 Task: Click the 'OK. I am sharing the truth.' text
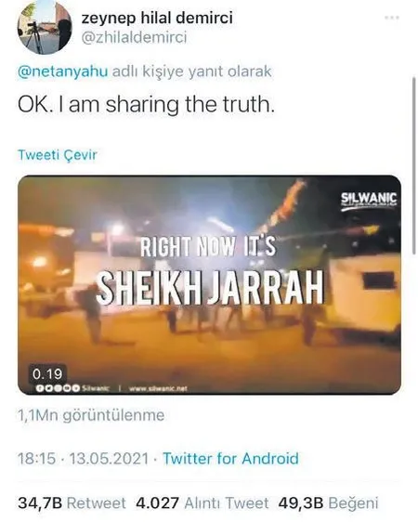pos(146,105)
